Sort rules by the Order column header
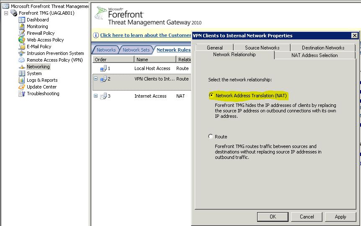Viewport: 361px width, 226px height. (113, 60)
